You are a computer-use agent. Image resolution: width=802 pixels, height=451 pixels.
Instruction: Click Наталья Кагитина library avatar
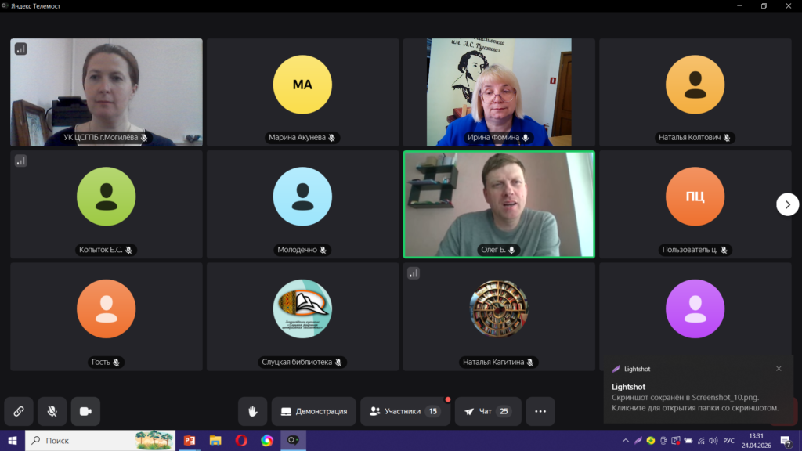coord(499,308)
